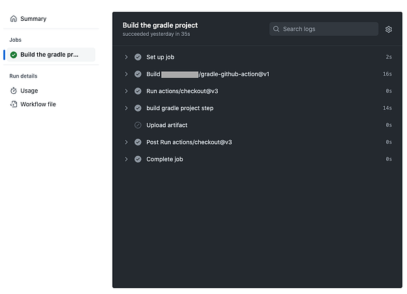
Task: Expand build gradle project step chevron
Action: coord(126,108)
